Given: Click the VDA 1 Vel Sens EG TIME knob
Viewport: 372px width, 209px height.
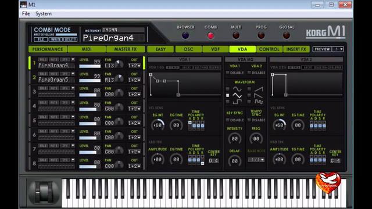Looking at the screenshot, I should click(x=176, y=125).
